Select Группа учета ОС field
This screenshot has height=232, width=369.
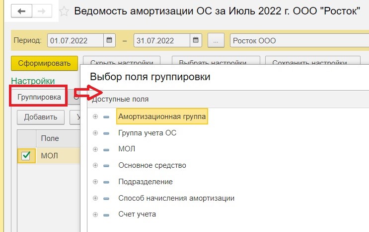(x=148, y=133)
